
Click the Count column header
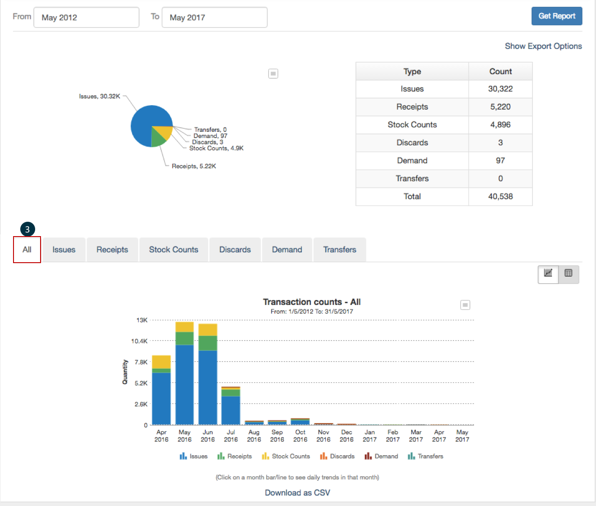[x=500, y=72]
